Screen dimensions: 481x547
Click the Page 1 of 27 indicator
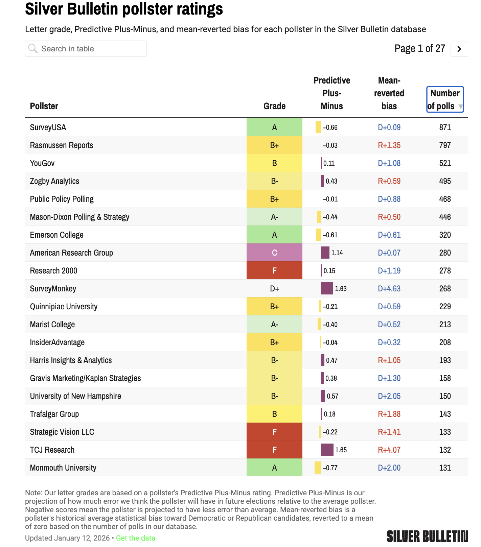420,49
